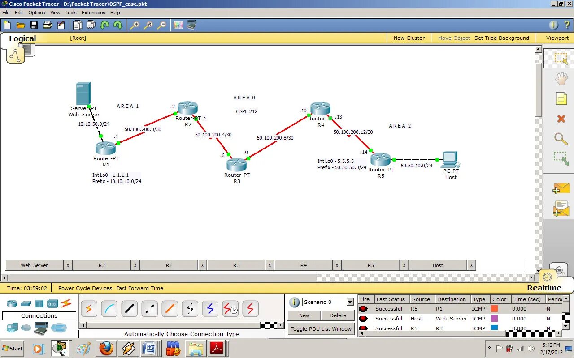
Task: Add a complex PDU envelope
Action: [561, 209]
